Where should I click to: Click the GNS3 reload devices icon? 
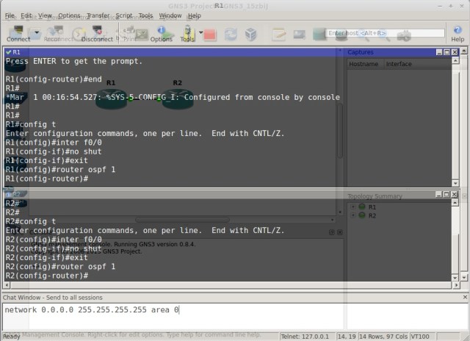(231, 35)
